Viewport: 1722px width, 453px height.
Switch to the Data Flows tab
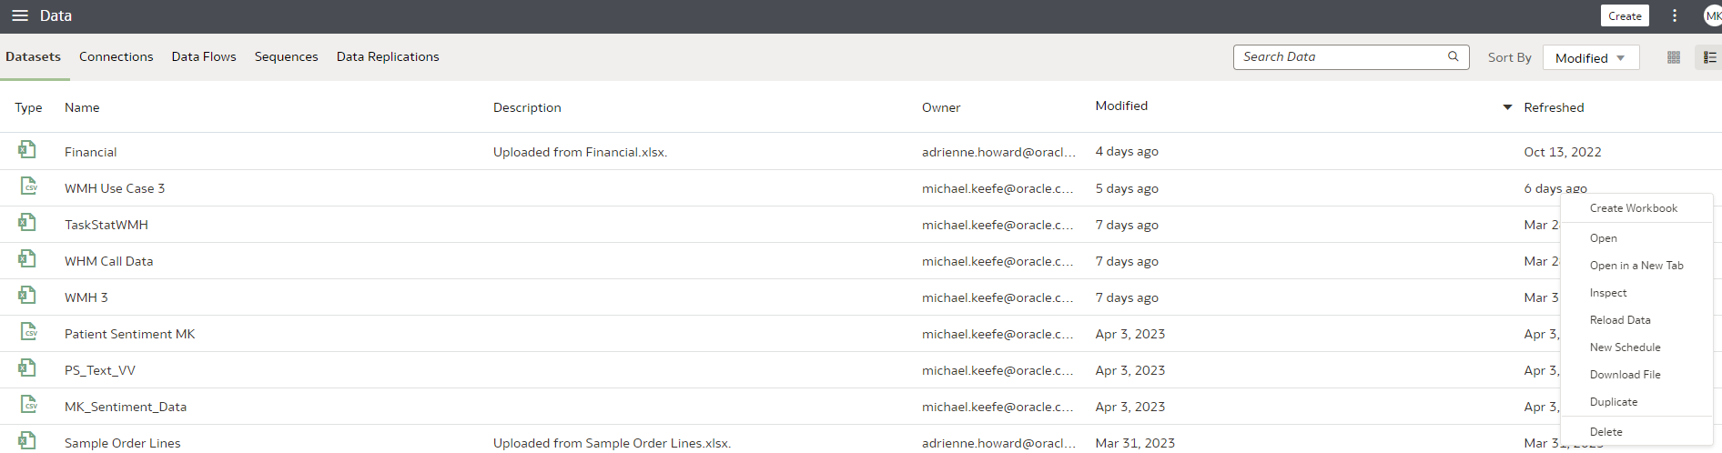pos(204,56)
